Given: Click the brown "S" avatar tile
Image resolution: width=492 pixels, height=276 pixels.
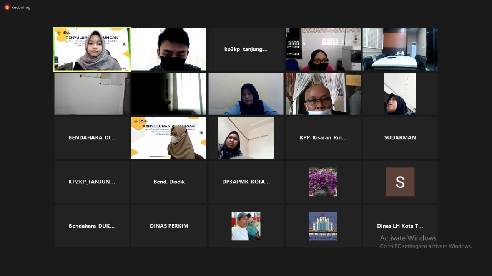Looking at the screenshot, I should [400, 182].
